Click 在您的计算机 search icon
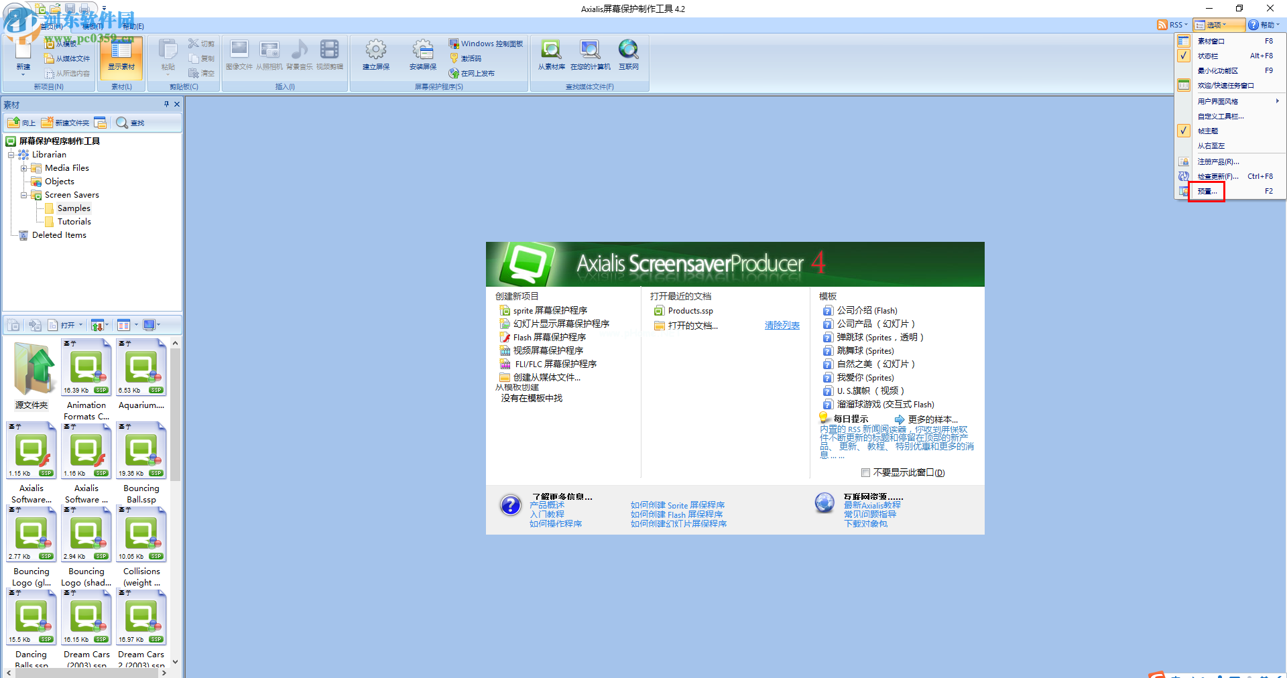This screenshot has width=1287, height=678. (590, 50)
